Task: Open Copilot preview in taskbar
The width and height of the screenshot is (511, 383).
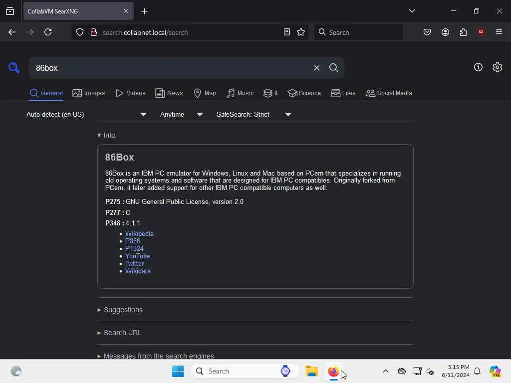Action: click(x=495, y=371)
